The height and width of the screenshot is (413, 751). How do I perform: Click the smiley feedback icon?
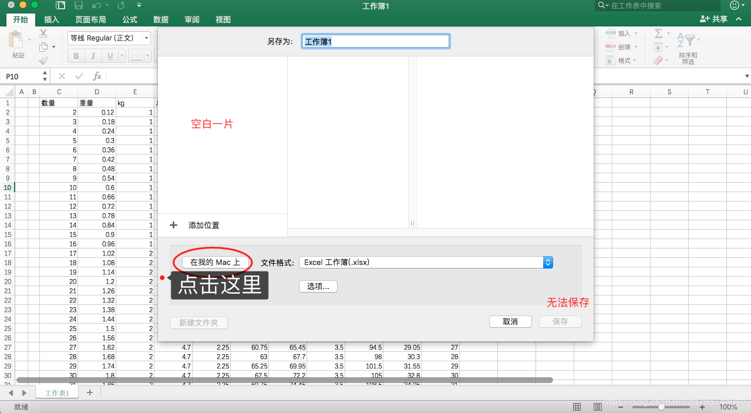click(734, 5)
